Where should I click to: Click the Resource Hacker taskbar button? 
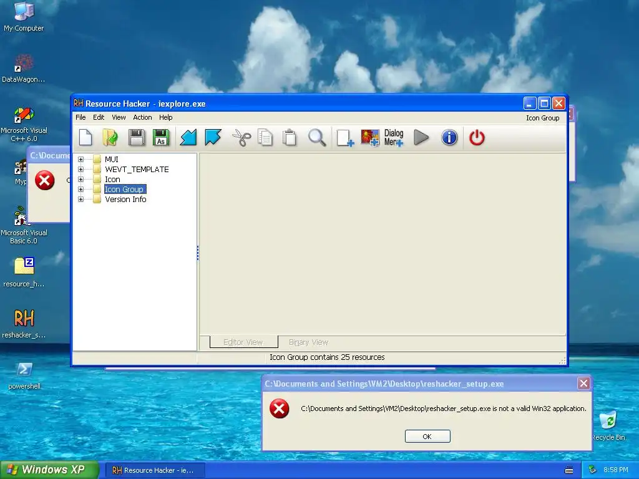[x=155, y=470]
